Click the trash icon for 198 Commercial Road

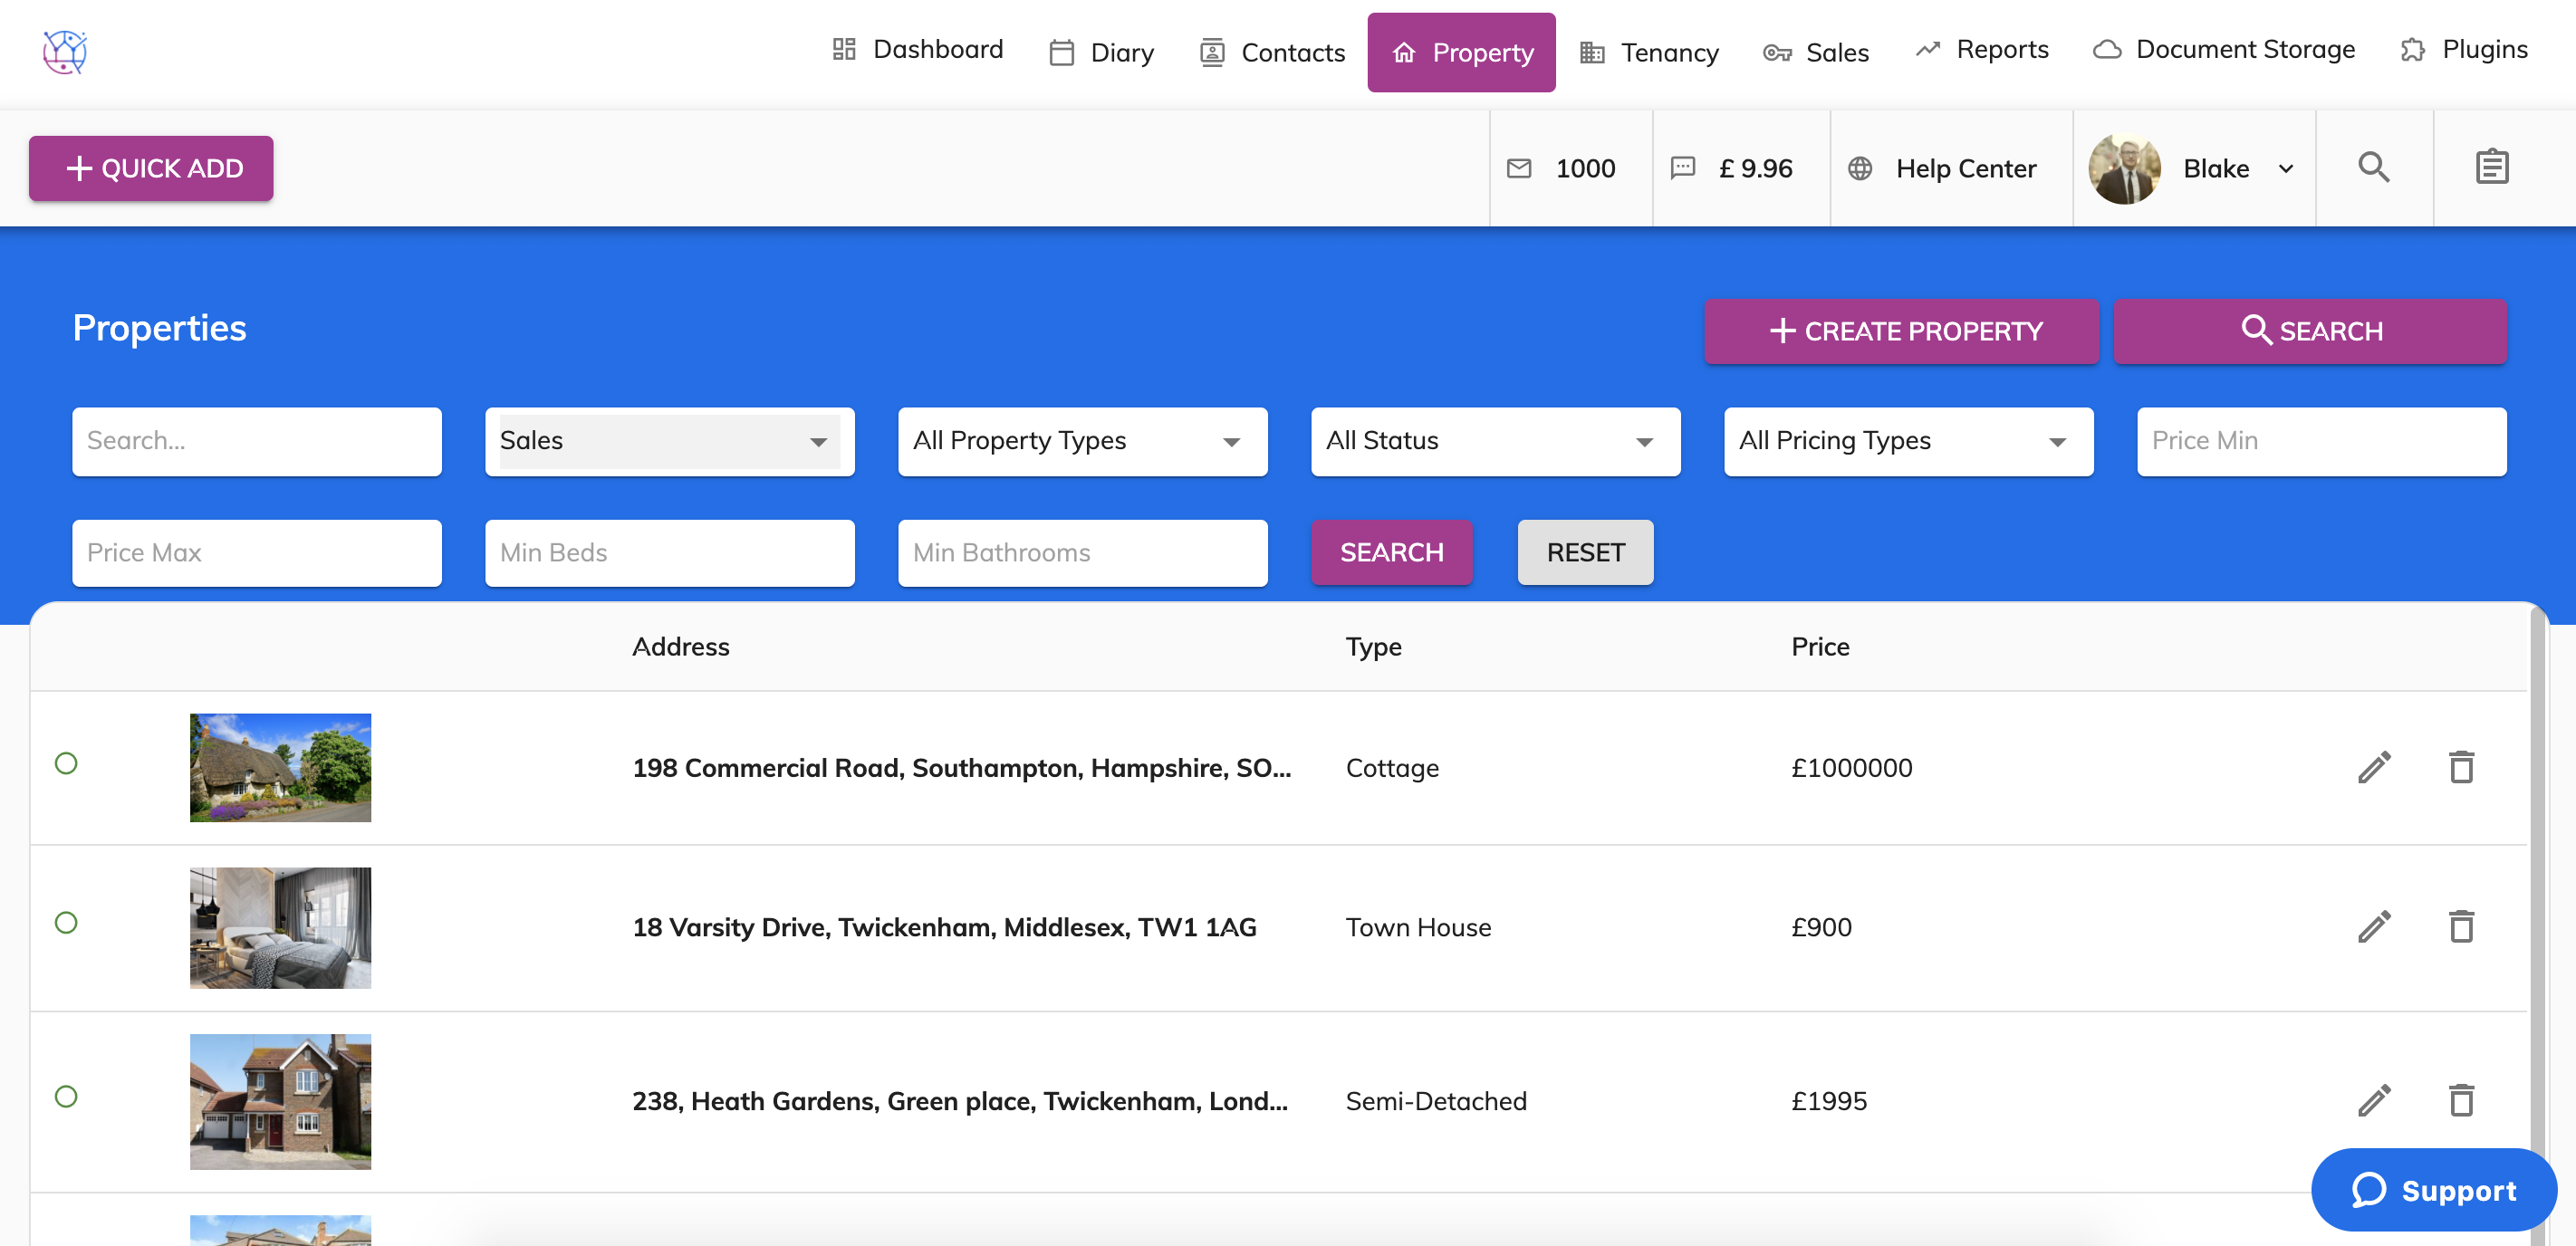(x=2461, y=767)
